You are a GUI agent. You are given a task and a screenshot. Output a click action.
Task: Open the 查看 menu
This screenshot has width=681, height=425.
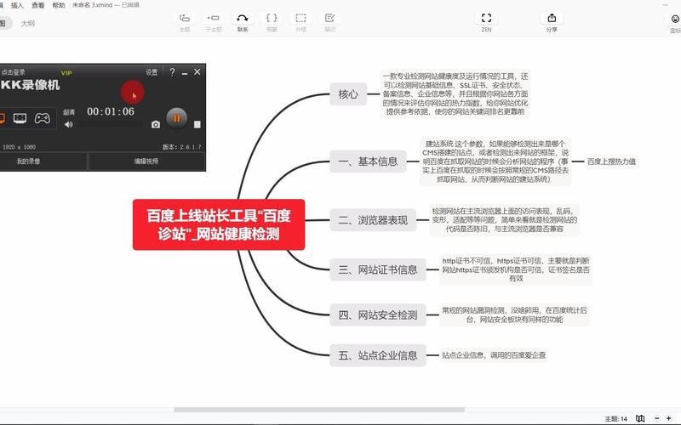click(x=37, y=5)
